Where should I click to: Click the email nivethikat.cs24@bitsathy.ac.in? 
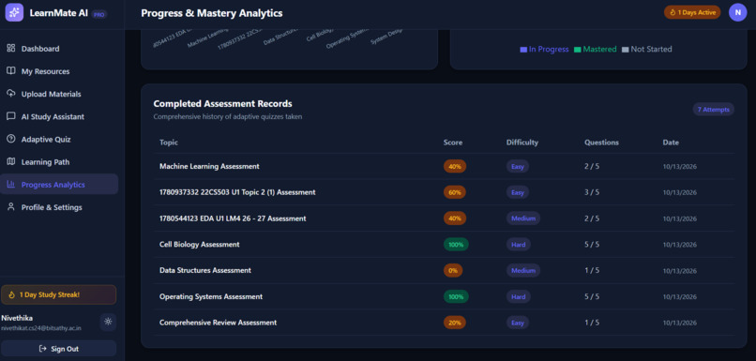(41, 328)
